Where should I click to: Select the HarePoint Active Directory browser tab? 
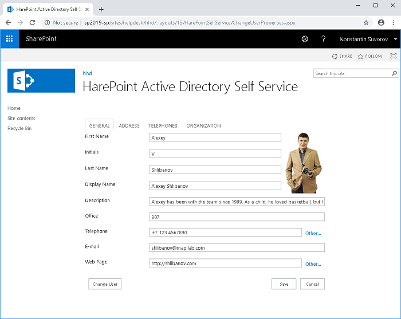tap(48, 10)
